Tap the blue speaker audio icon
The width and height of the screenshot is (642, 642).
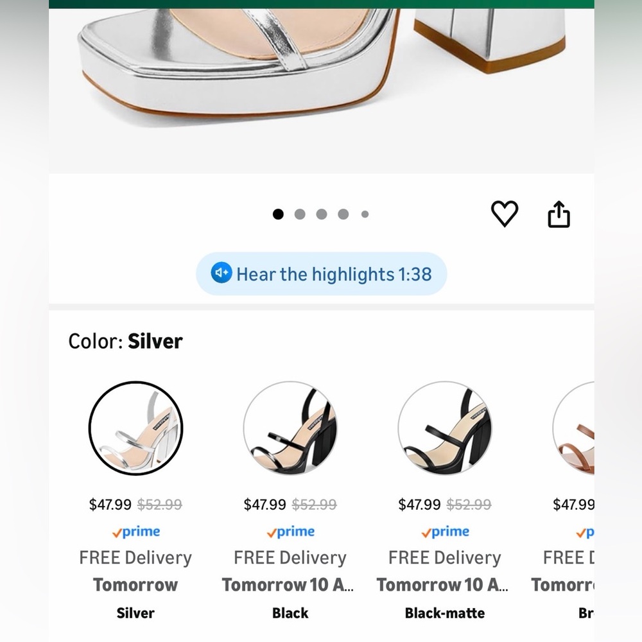point(221,273)
